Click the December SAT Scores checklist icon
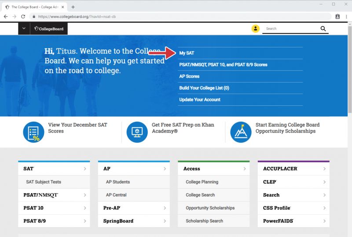Image resolution: width=352 pixels, height=237 pixels. click(x=34, y=132)
